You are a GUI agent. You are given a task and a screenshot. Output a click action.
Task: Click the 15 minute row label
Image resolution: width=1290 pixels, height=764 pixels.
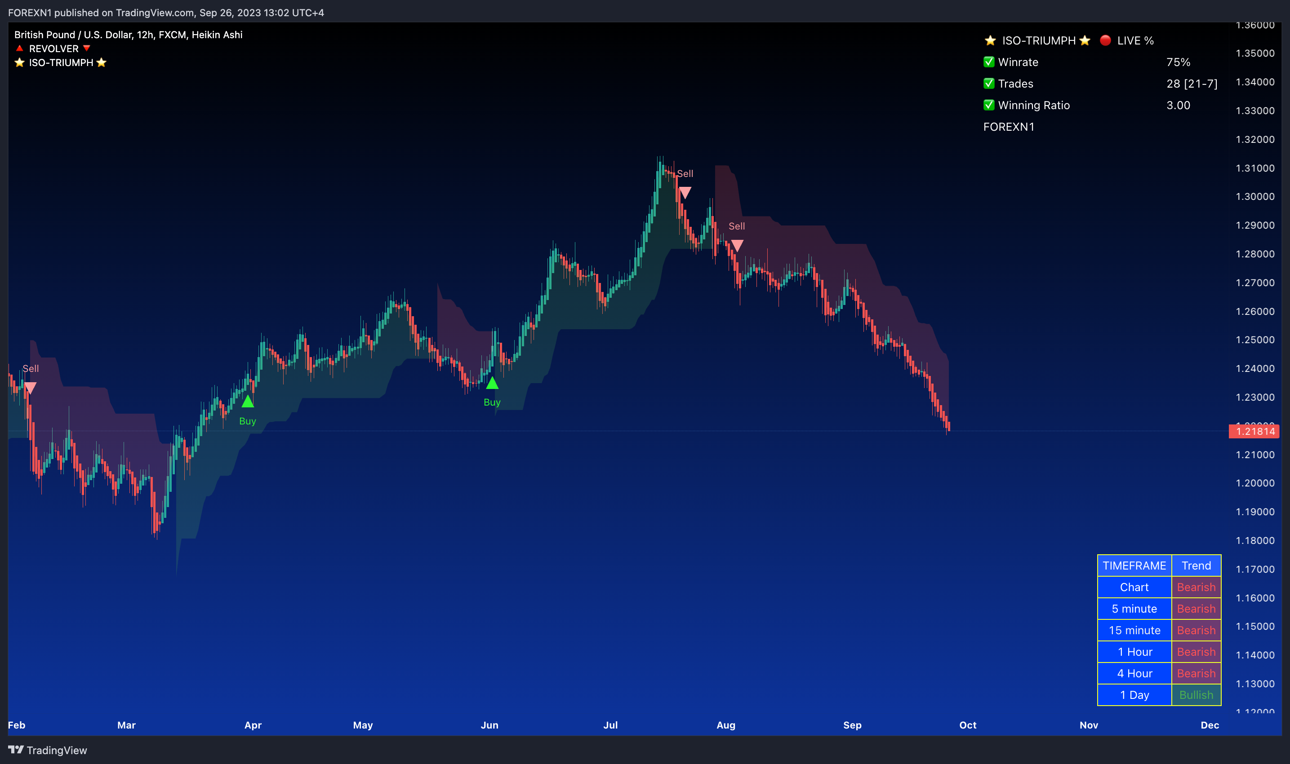click(1134, 630)
